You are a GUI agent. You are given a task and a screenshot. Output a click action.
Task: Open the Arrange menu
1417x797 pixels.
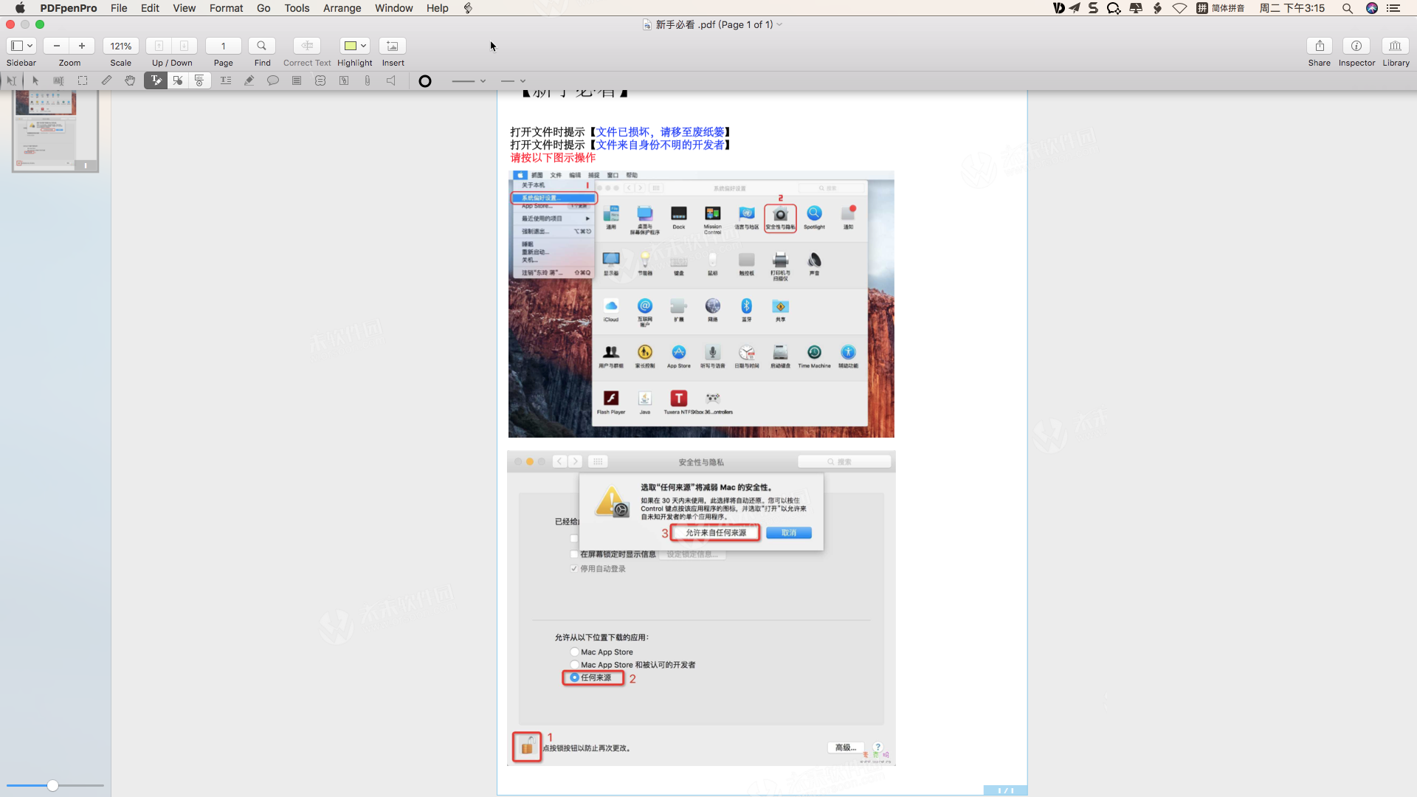[x=342, y=8]
